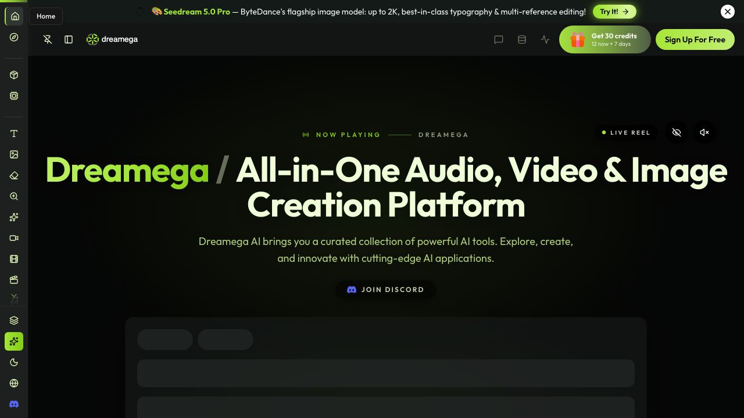Open the text tool T icon

[x=14, y=134]
